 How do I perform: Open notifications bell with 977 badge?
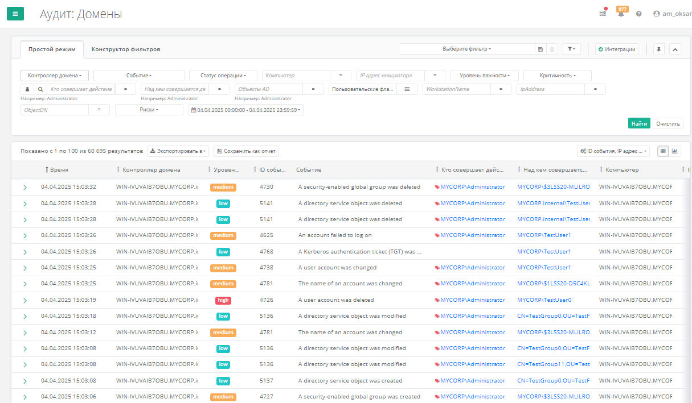click(621, 14)
